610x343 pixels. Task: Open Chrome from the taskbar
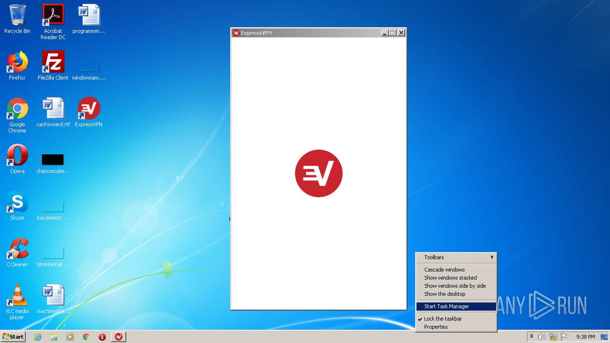click(86, 337)
